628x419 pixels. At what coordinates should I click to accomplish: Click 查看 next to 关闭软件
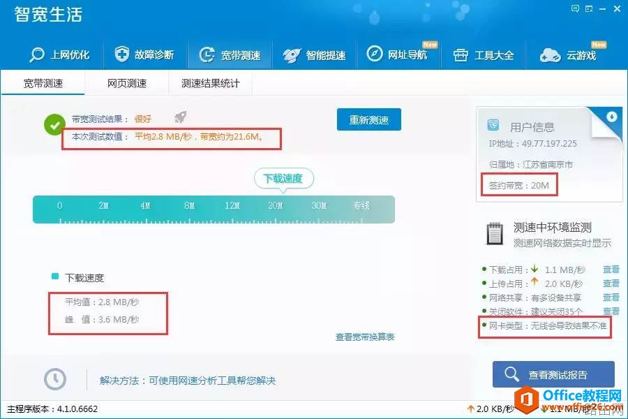click(611, 311)
